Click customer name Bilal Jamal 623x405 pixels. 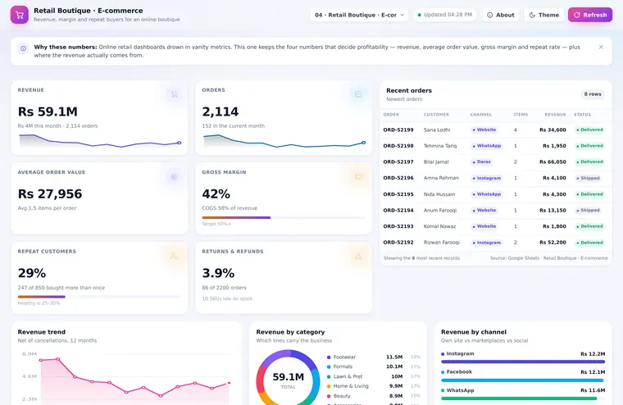point(436,162)
